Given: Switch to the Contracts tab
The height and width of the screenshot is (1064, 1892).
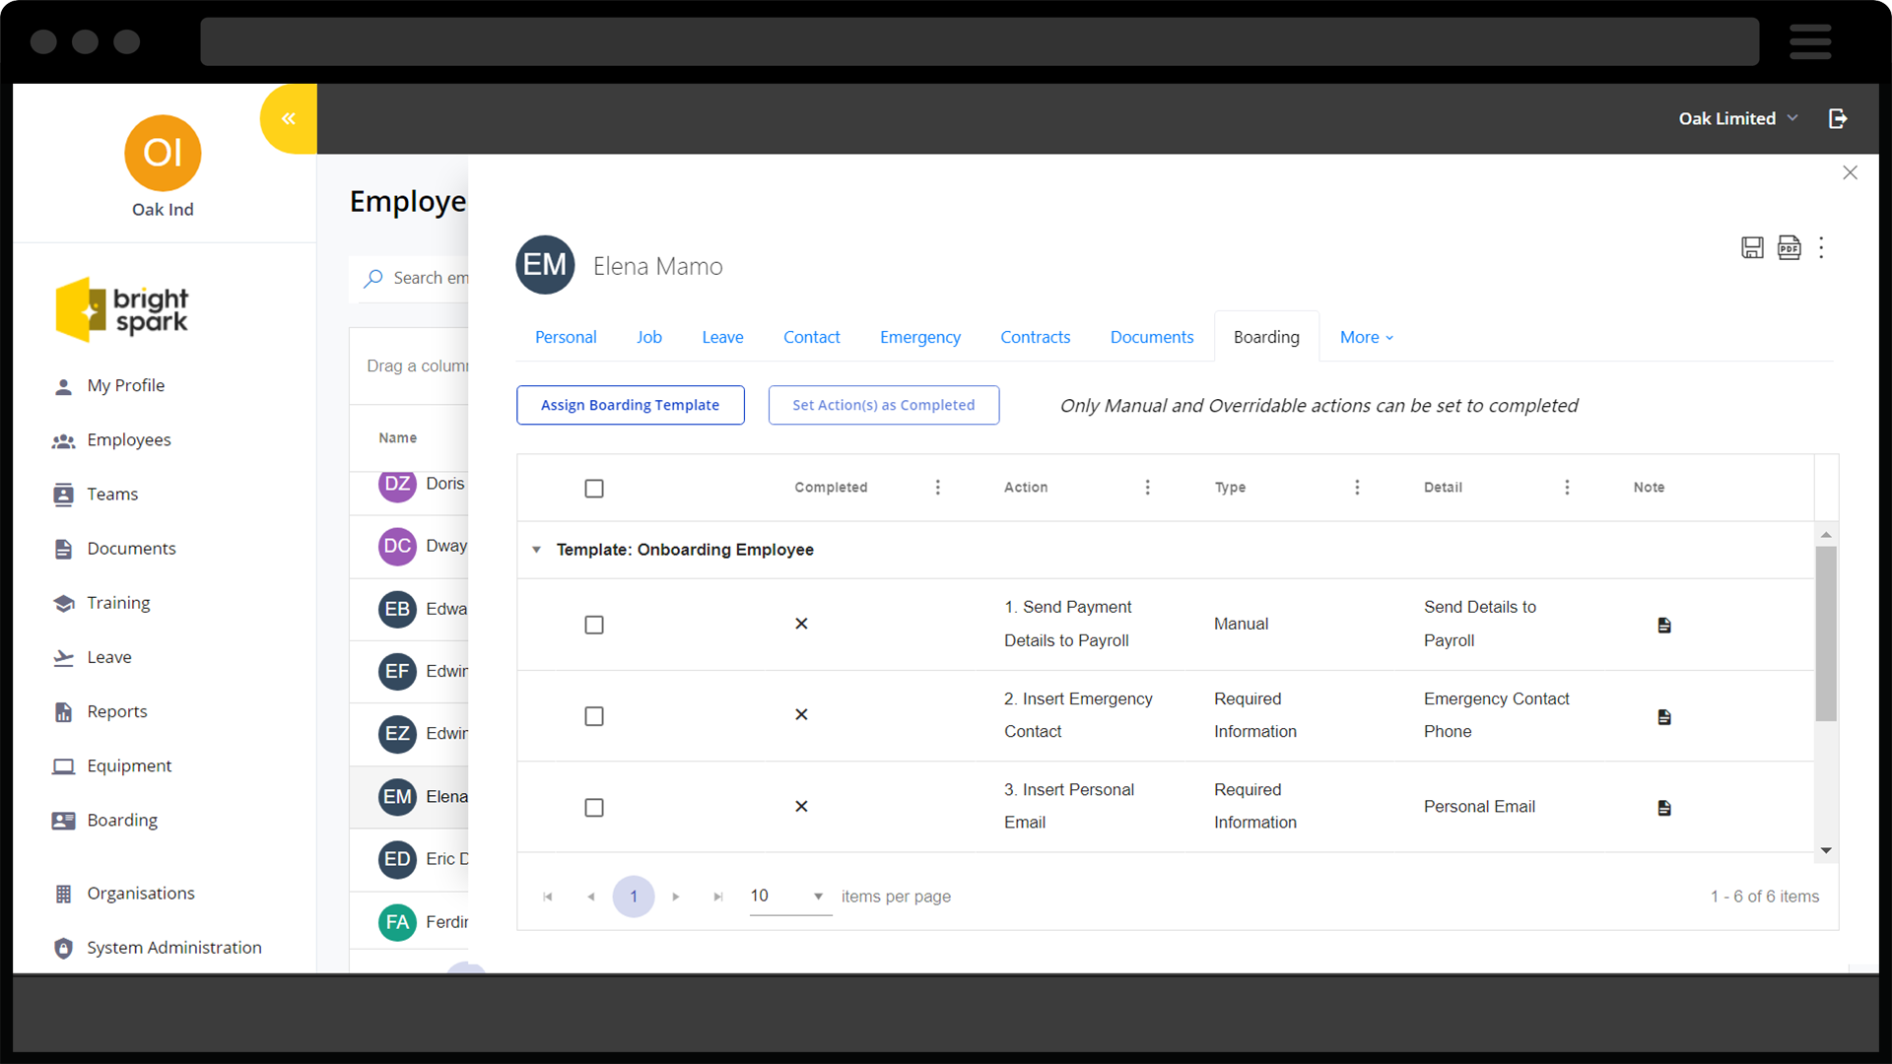Looking at the screenshot, I should point(1035,337).
